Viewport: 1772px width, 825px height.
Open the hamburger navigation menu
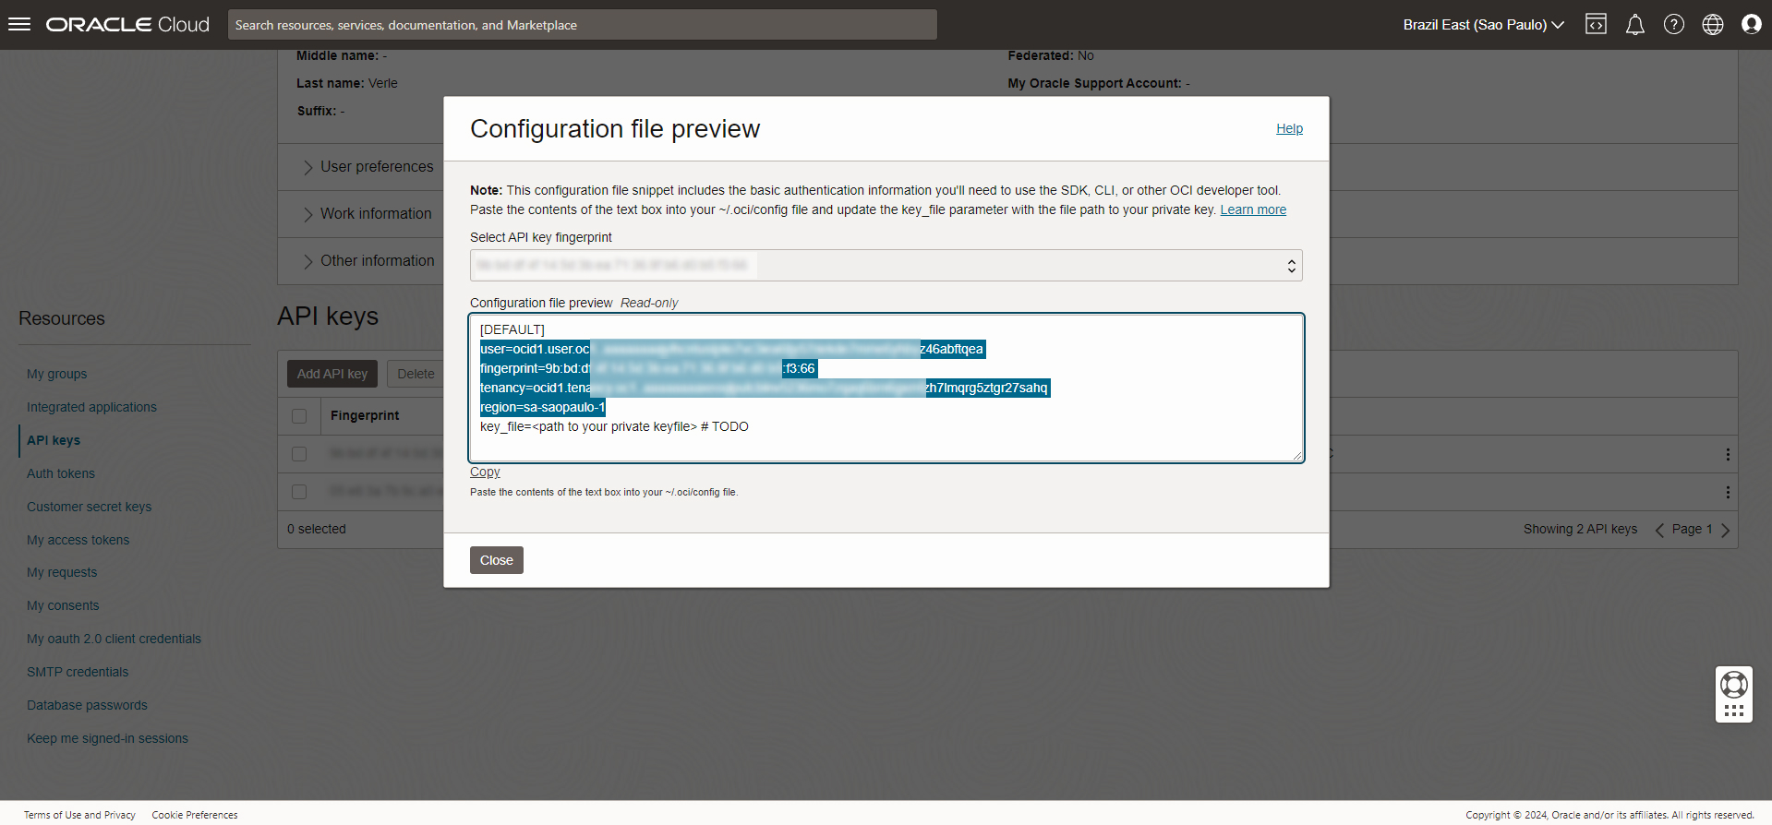click(x=19, y=25)
